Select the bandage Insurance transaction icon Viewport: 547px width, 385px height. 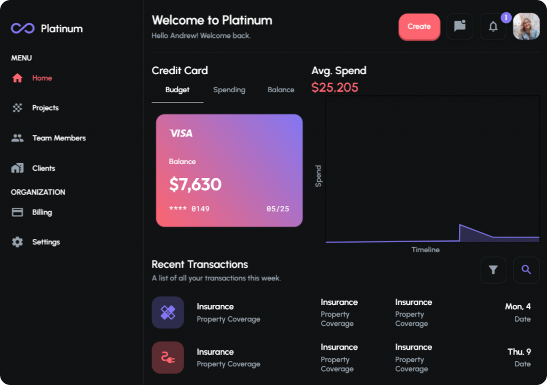coord(168,312)
